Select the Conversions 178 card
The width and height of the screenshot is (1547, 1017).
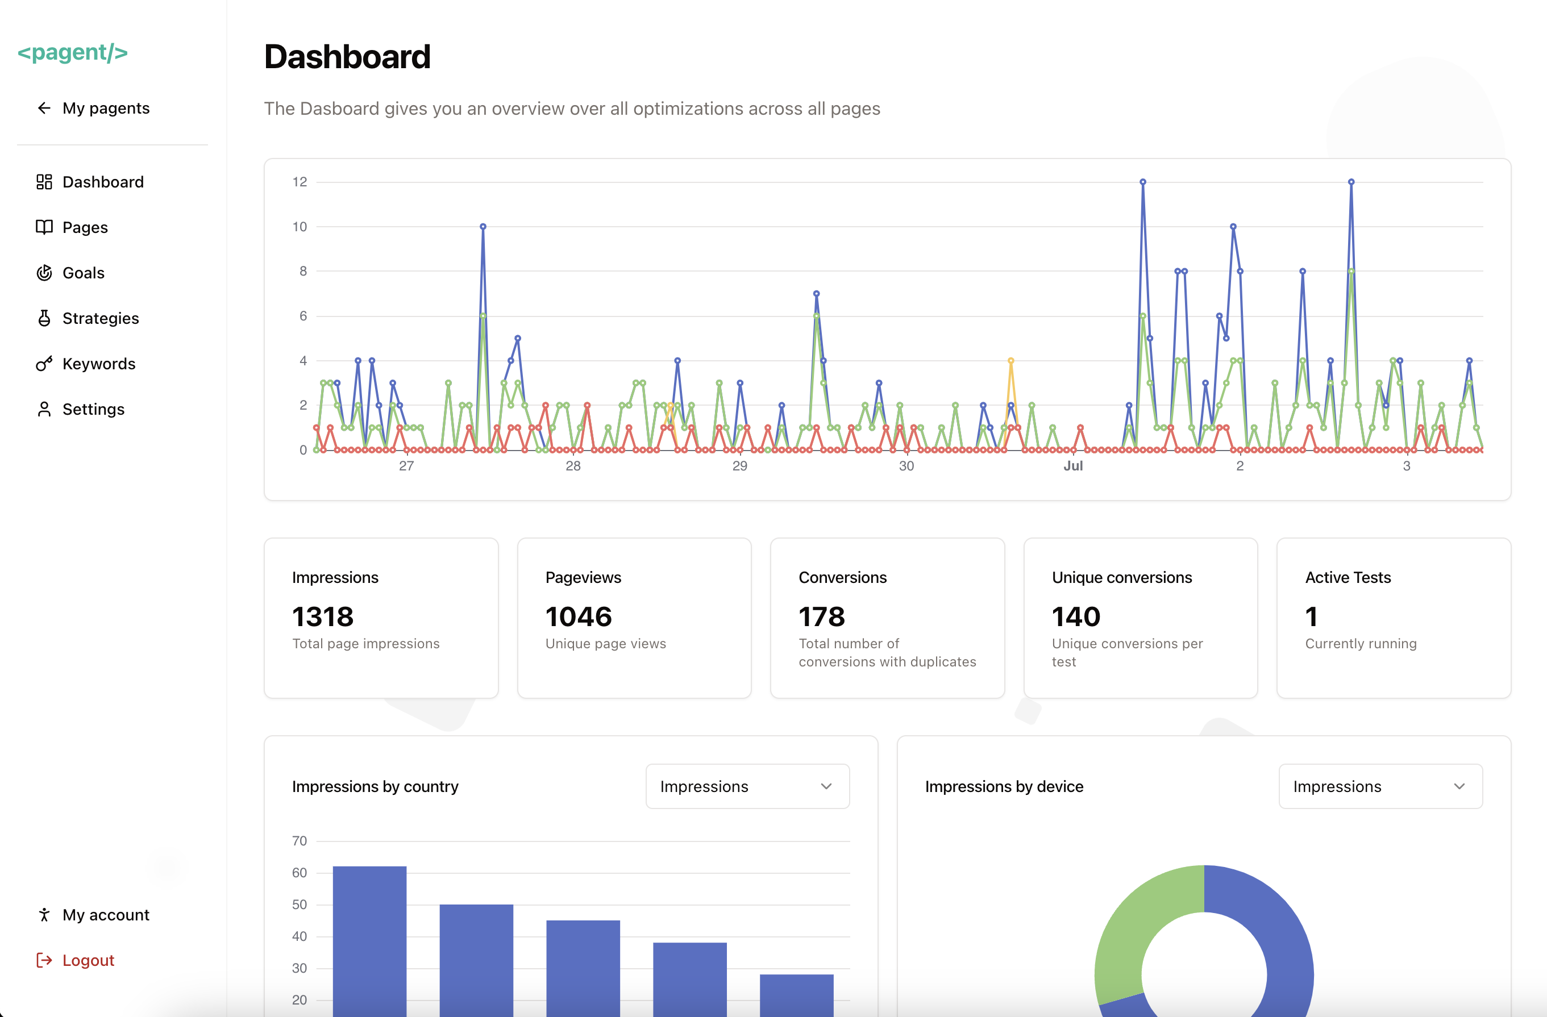coord(888,618)
